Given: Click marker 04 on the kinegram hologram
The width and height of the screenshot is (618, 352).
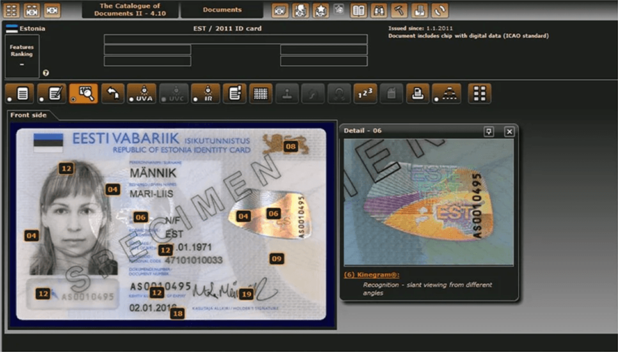Looking at the screenshot, I should point(243,216).
